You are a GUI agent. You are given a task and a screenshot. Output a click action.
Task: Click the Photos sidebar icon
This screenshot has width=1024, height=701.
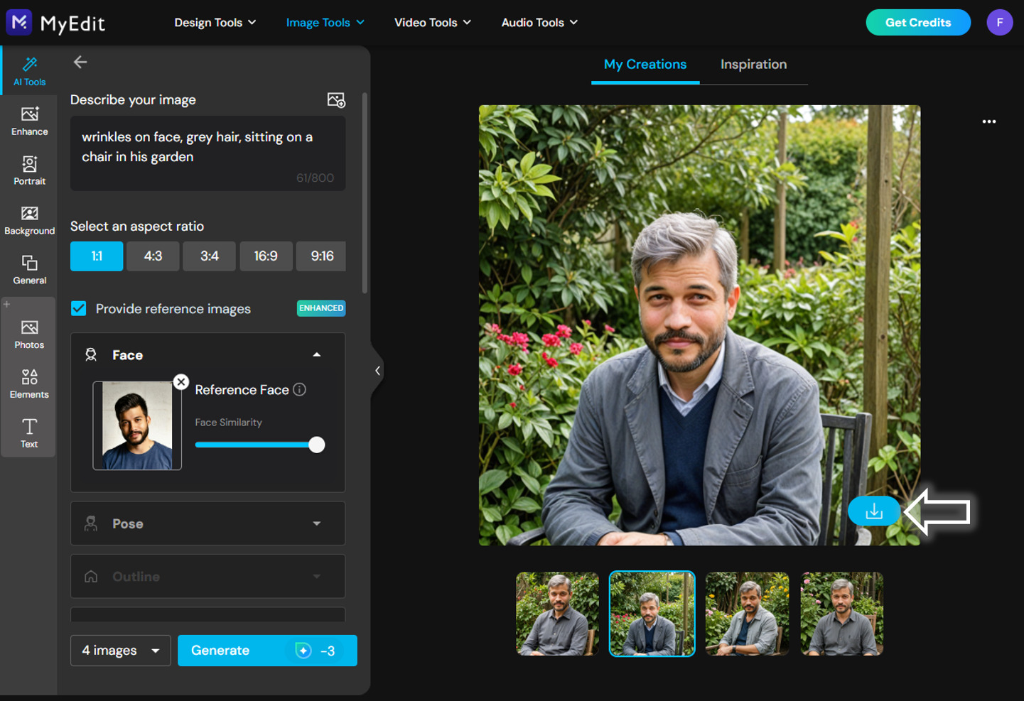tap(29, 334)
